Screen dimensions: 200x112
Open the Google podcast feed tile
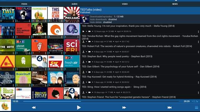[x=55, y=79]
